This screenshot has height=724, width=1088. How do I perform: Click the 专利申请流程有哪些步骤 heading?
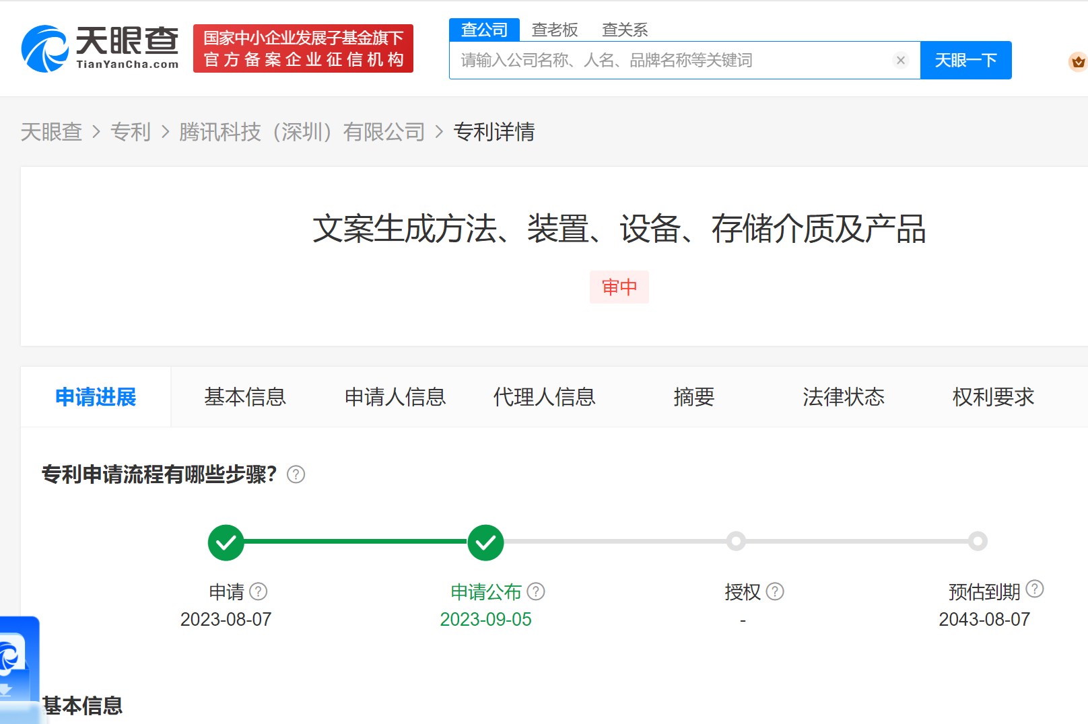pos(159,474)
